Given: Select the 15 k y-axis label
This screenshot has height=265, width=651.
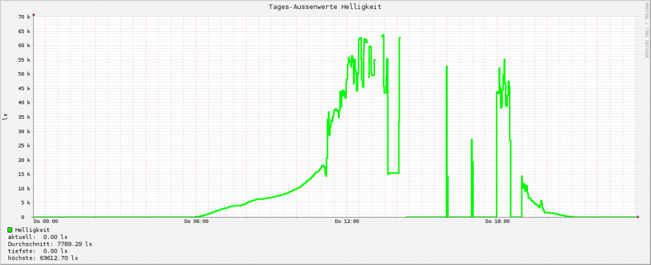Looking at the screenshot, I should pos(24,174).
